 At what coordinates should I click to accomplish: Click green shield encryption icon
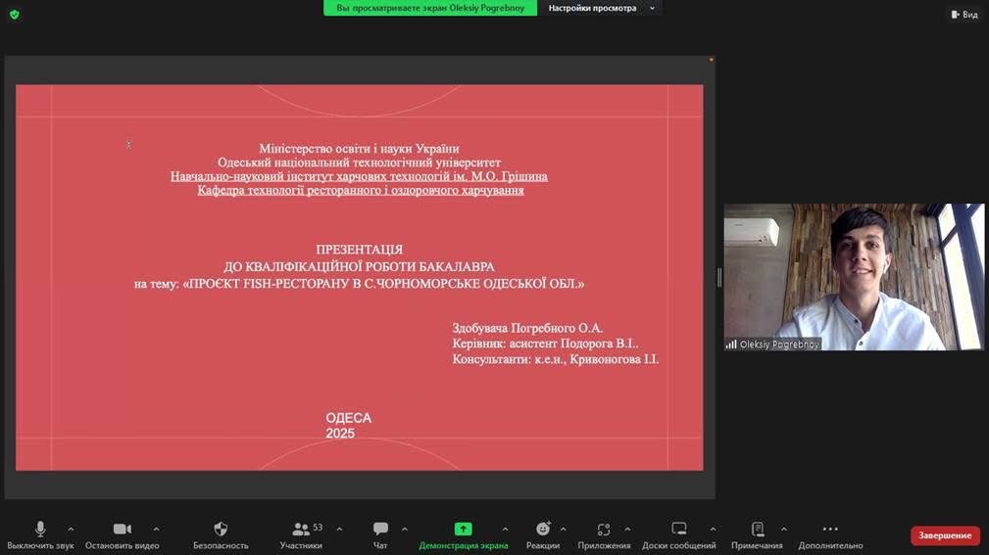15,15
